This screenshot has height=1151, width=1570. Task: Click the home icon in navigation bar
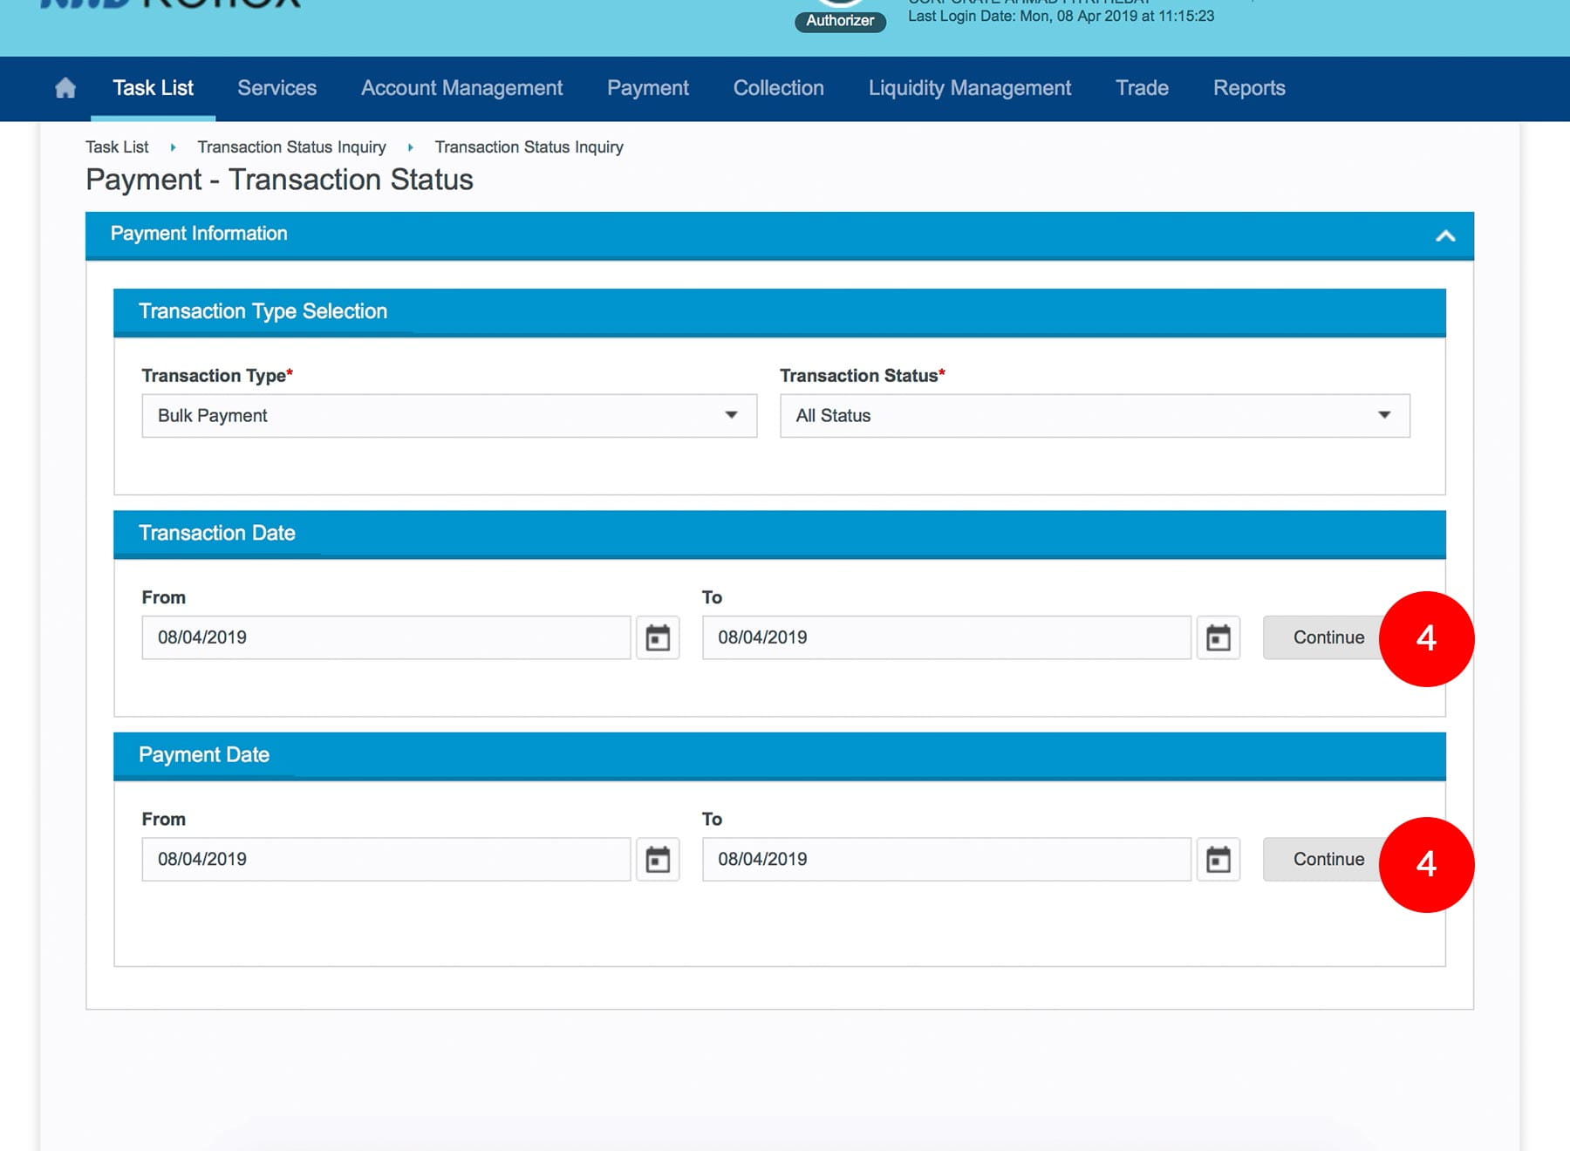(x=65, y=88)
